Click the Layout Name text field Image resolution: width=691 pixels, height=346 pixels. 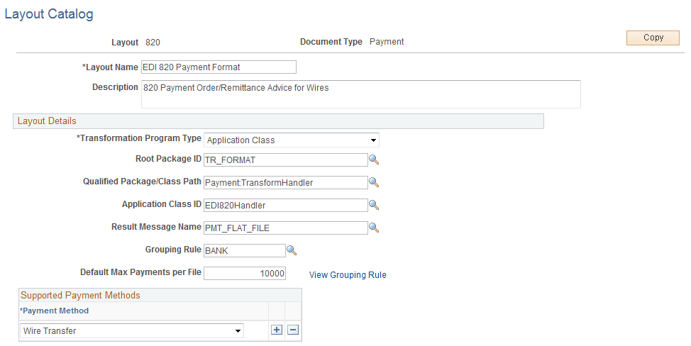(219, 67)
